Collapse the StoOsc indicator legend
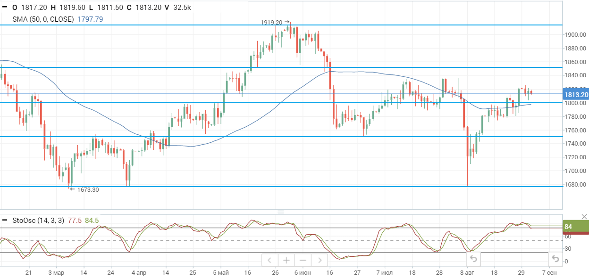 tap(5, 220)
